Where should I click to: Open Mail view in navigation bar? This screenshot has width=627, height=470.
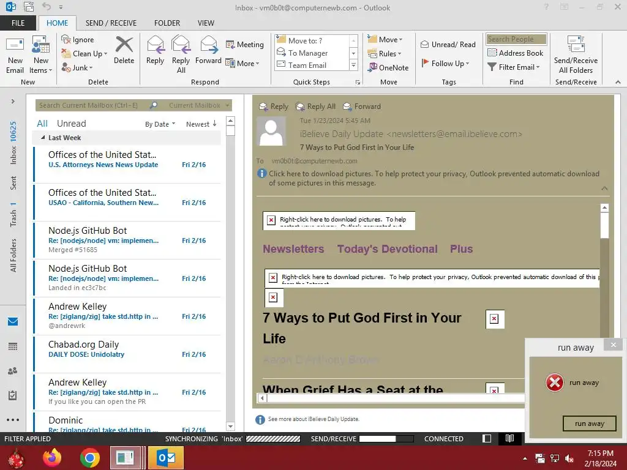click(13, 322)
